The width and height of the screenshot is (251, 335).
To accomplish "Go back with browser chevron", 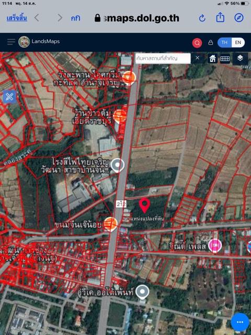I will pyautogui.click(x=37, y=18).
